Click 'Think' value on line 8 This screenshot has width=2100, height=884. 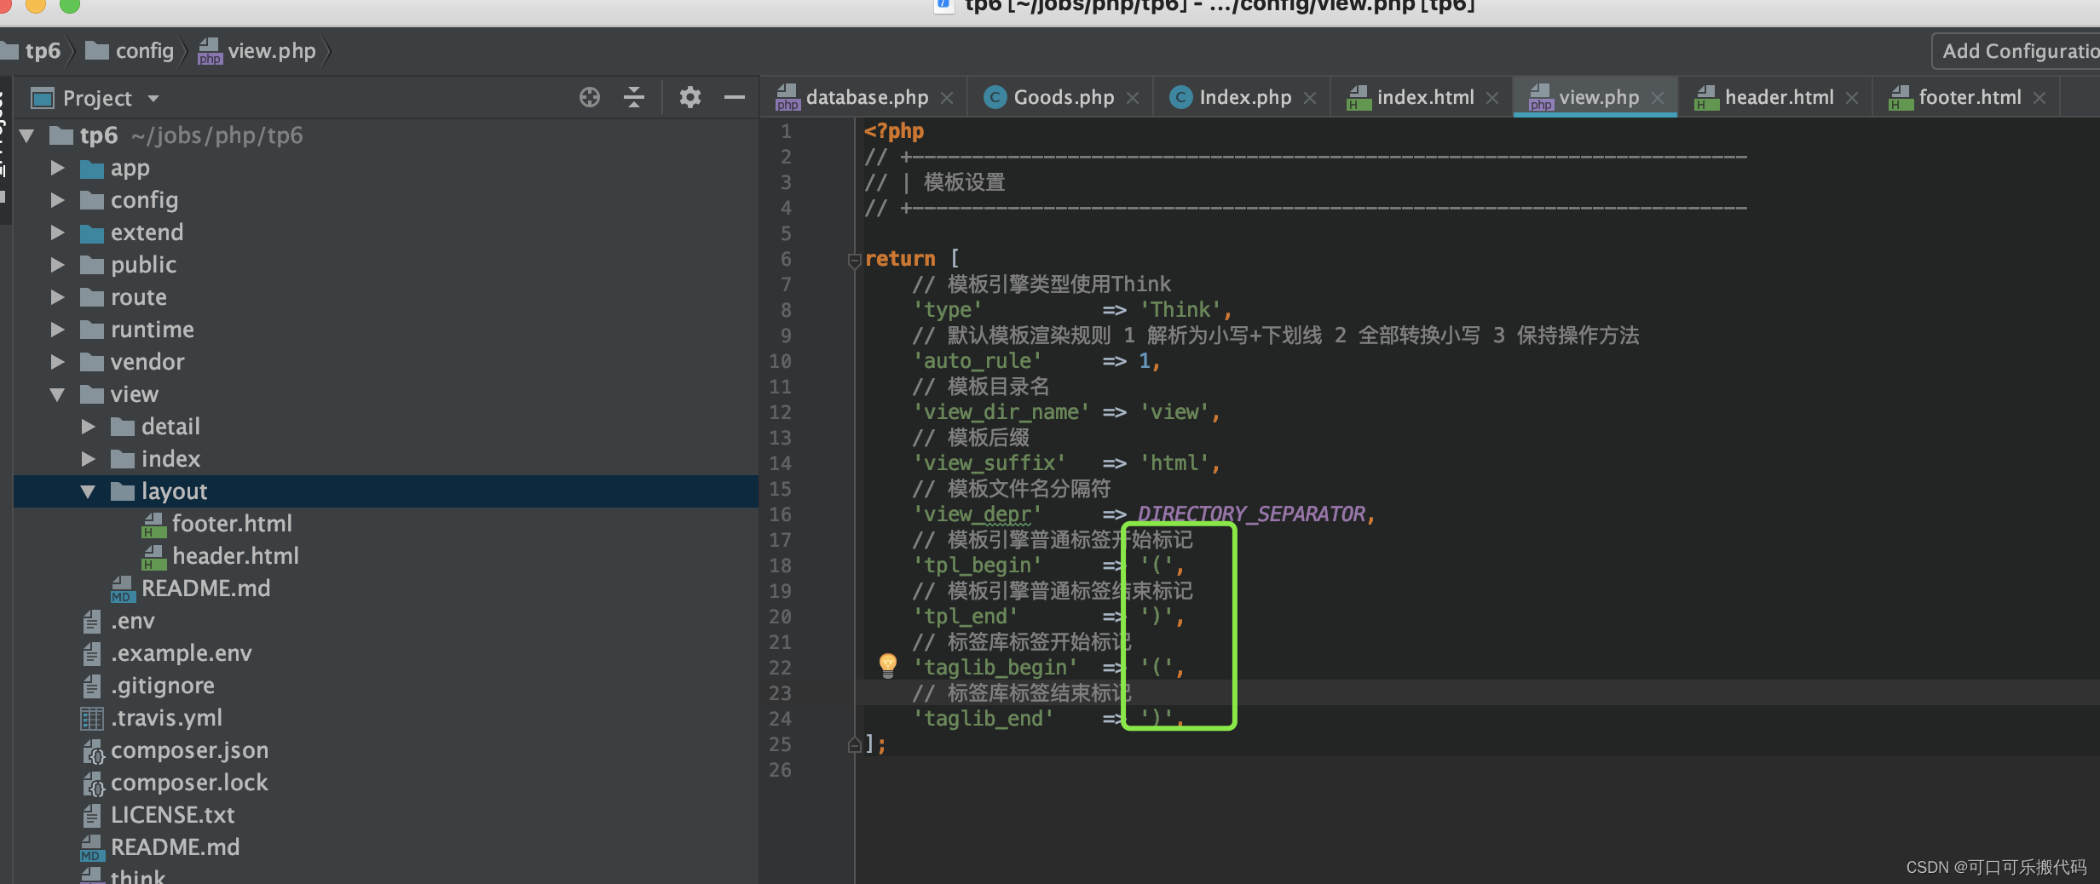1180,310
